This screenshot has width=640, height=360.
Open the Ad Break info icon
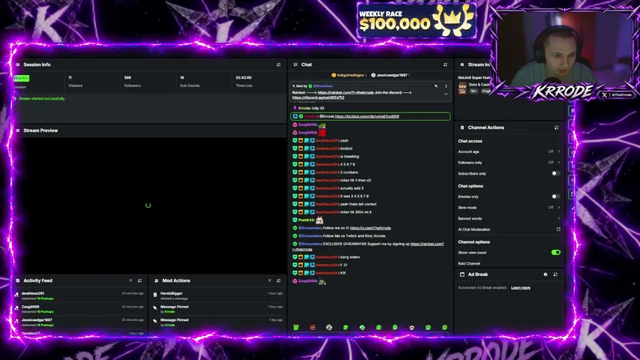pos(545,274)
